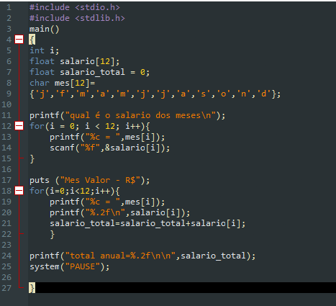Image resolution: width=336 pixels, height=306 pixels.
Task: Click the stdio.h include line
Action: (x=75, y=7)
